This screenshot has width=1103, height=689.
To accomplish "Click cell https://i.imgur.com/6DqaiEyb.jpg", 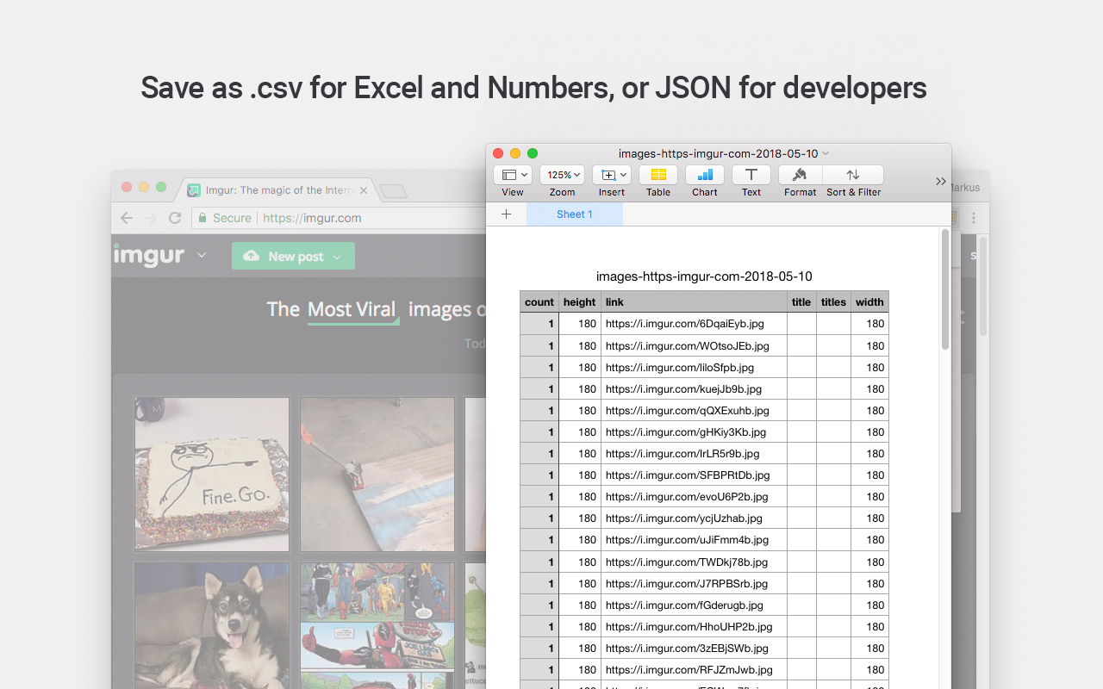I will [694, 324].
